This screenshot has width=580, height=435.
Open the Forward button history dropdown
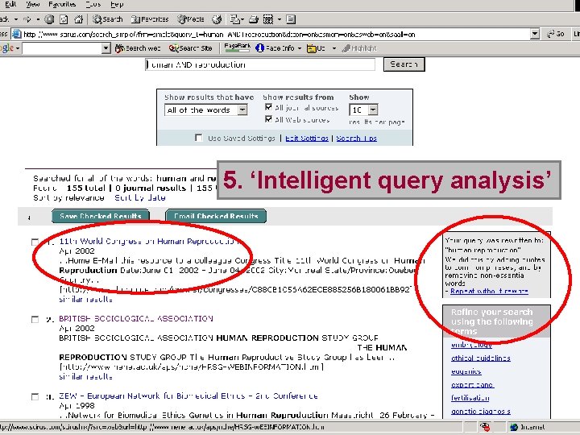coord(38,19)
